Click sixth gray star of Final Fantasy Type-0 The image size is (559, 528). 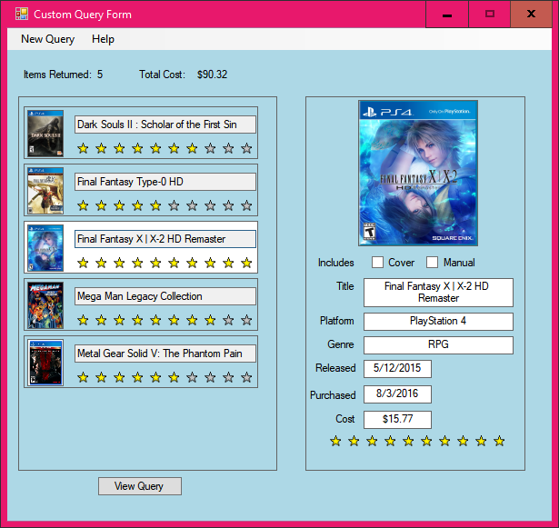174,205
